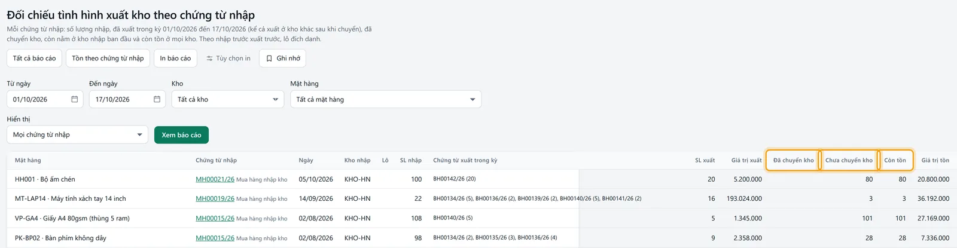
Task: Expand the Mặt hàng combo box
Action: tap(386, 99)
